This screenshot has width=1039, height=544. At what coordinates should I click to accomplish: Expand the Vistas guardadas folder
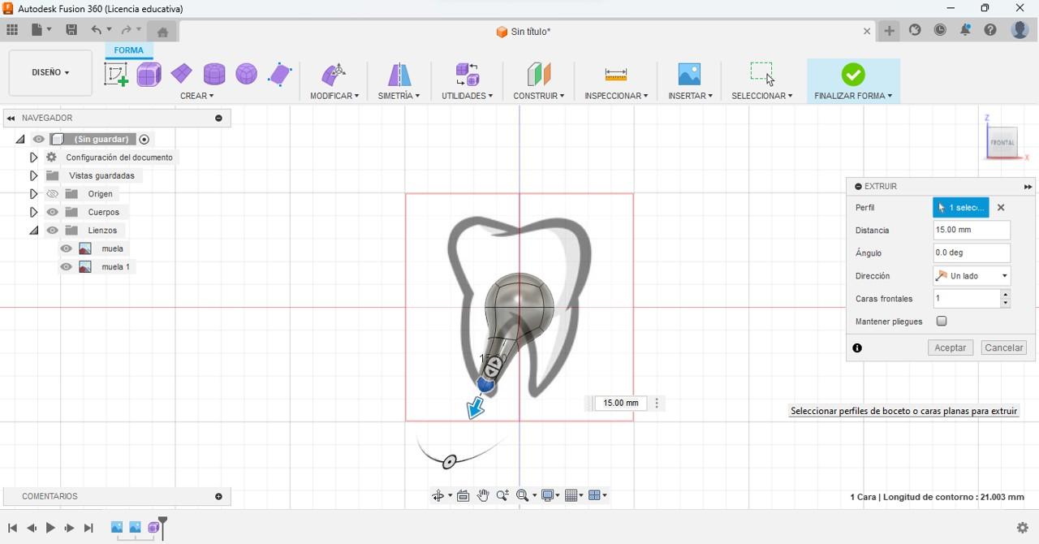coord(33,175)
